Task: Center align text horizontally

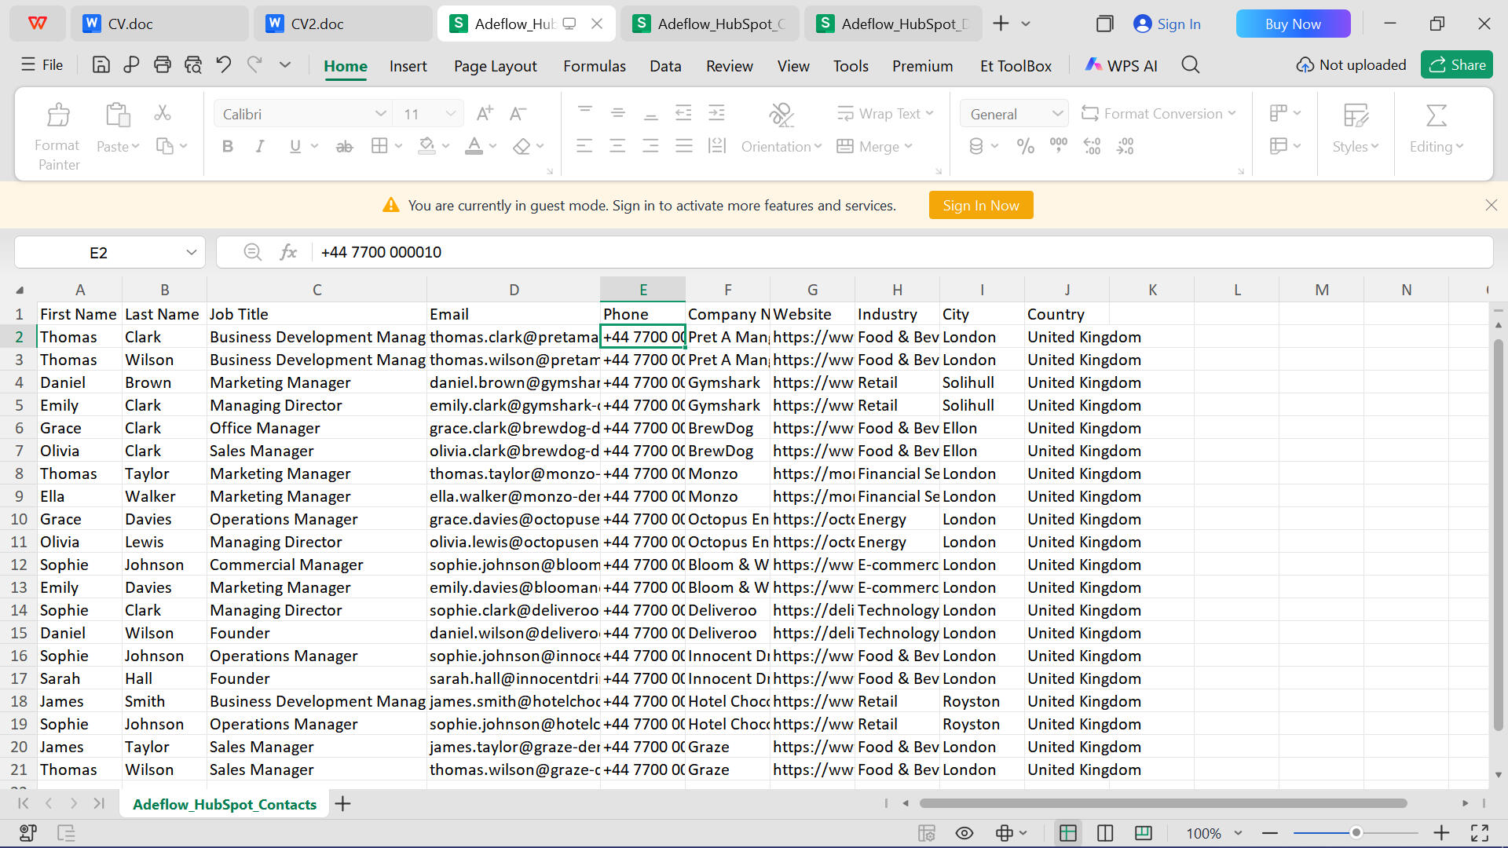Action: tap(617, 146)
